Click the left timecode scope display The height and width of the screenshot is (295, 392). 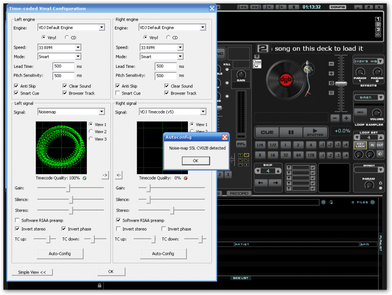point(61,147)
